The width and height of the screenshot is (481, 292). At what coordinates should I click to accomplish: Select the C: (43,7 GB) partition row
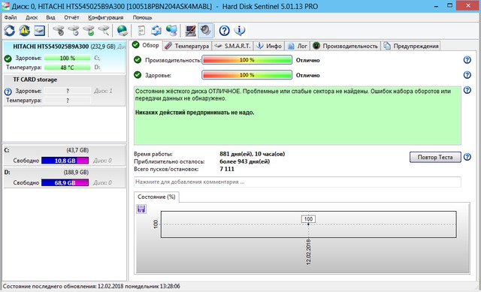[64, 155]
